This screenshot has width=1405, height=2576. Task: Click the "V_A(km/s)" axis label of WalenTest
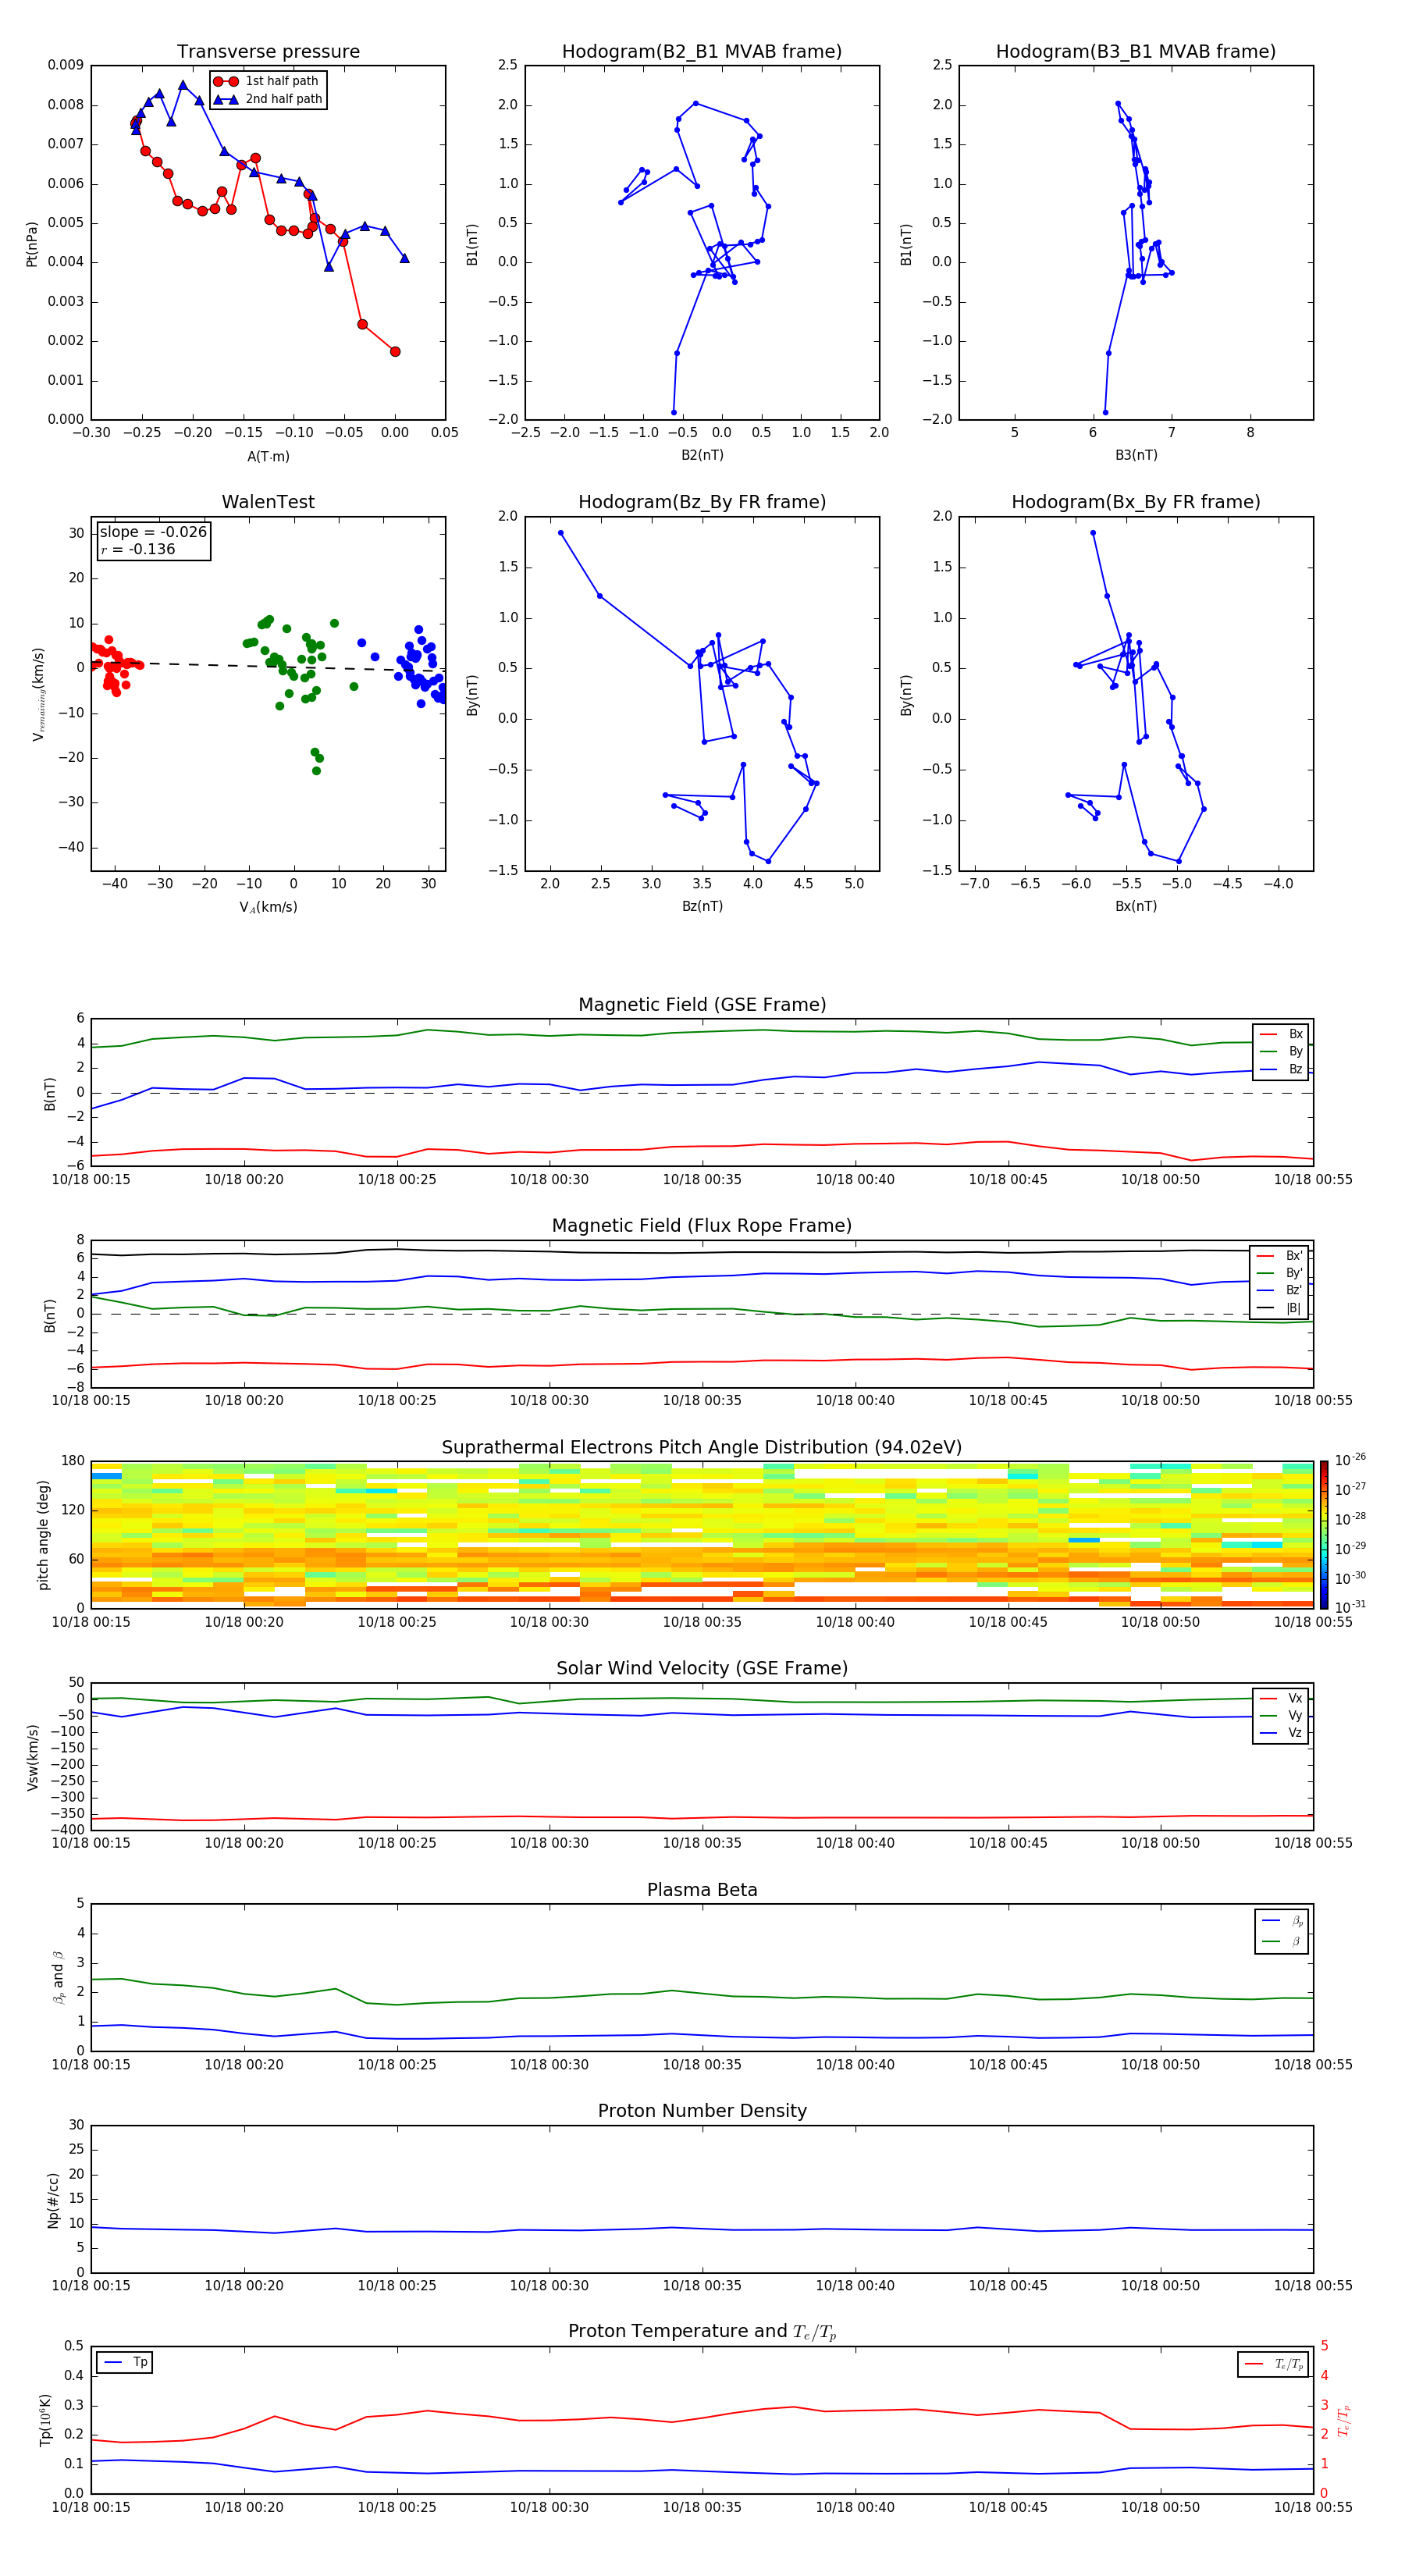click(268, 907)
